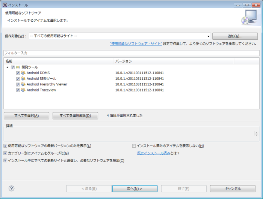Click the キャンセル button
Image resolution: width=263 pixels, height=199 pixels.
coord(233,189)
